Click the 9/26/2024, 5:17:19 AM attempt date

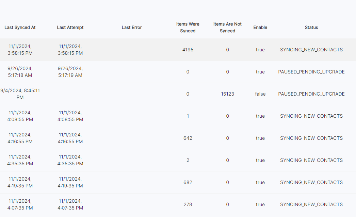click(70, 72)
